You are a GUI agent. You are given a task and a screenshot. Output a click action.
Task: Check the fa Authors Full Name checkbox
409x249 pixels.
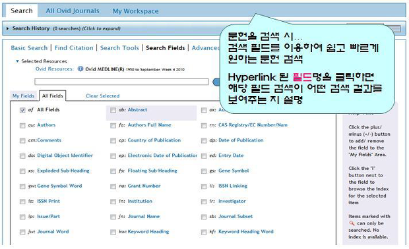pyautogui.click(x=113, y=126)
